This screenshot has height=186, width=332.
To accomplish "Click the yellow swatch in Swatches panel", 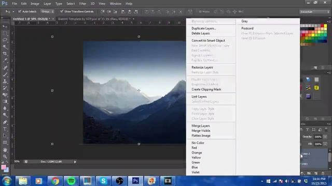I will [x=325, y=26].
